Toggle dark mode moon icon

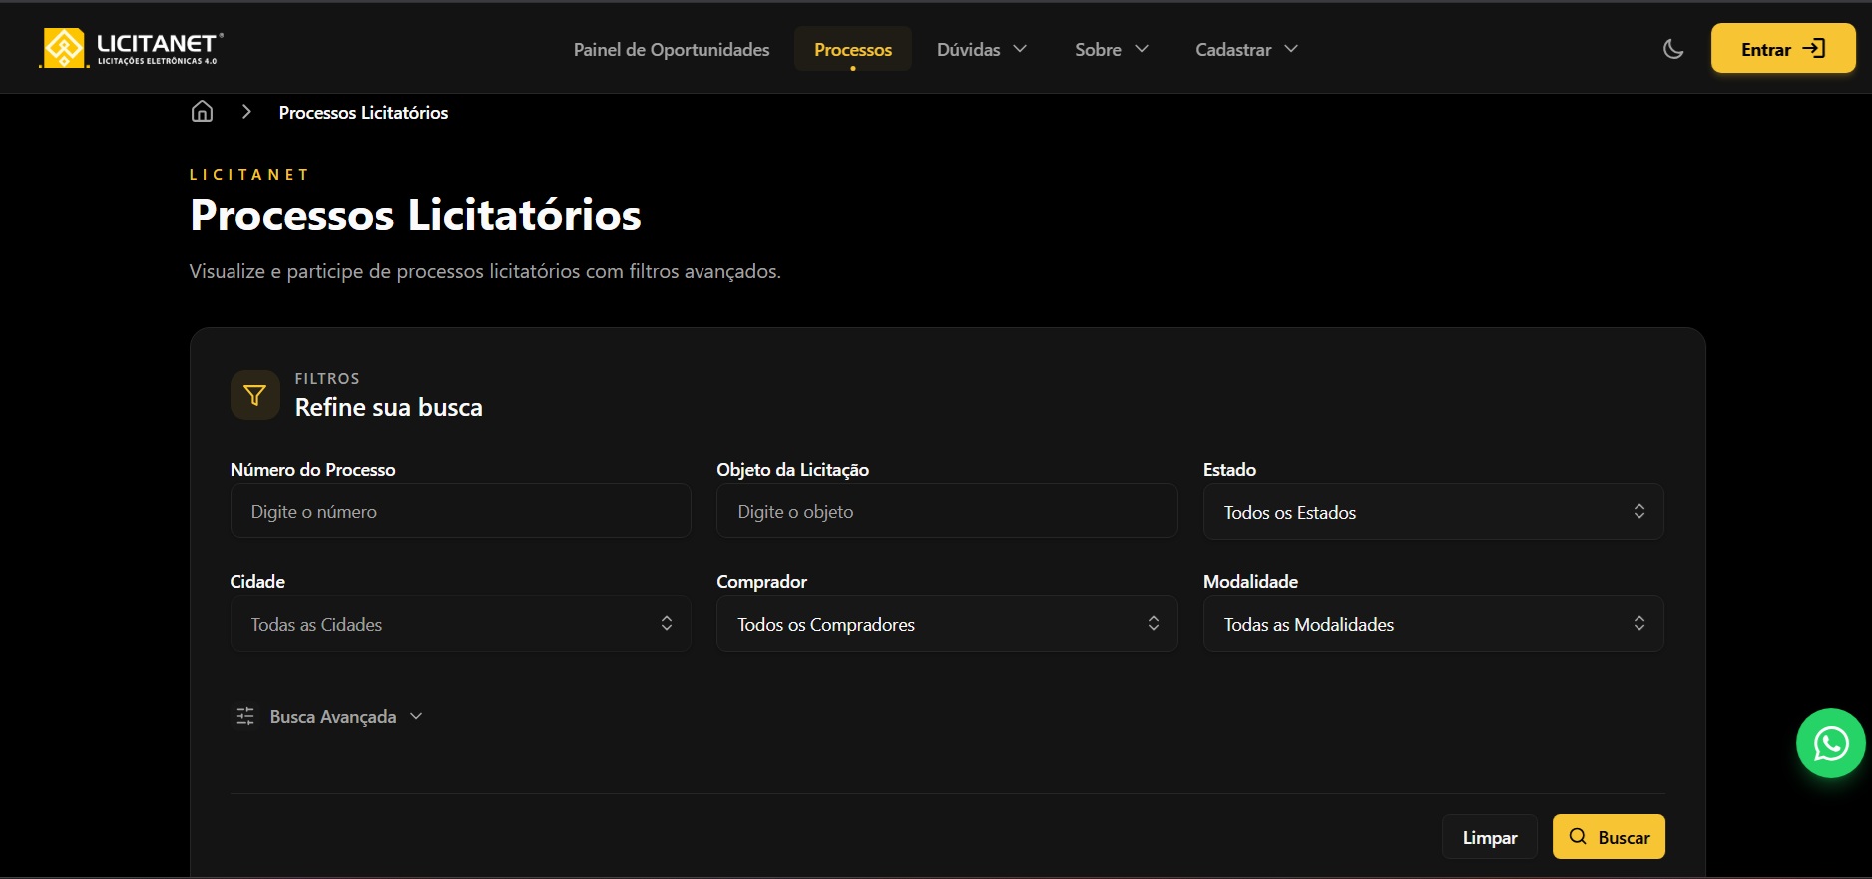[x=1673, y=49]
